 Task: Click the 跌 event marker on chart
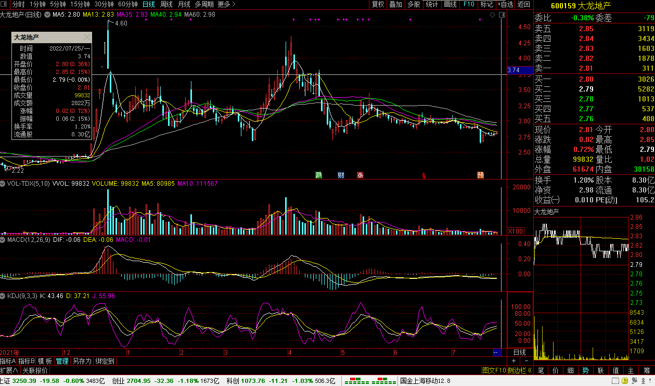click(x=318, y=175)
